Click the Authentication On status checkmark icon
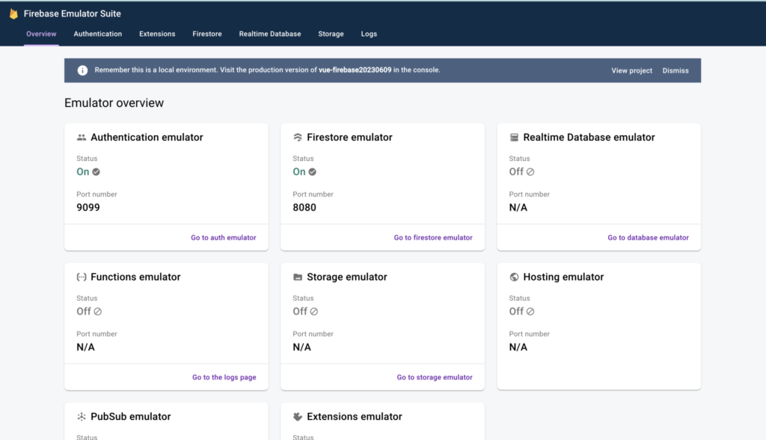Screen dimensions: 766x440 [96, 172]
